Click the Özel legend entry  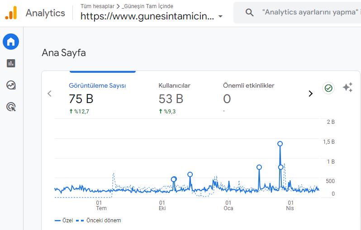pyautogui.click(x=64, y=221)
